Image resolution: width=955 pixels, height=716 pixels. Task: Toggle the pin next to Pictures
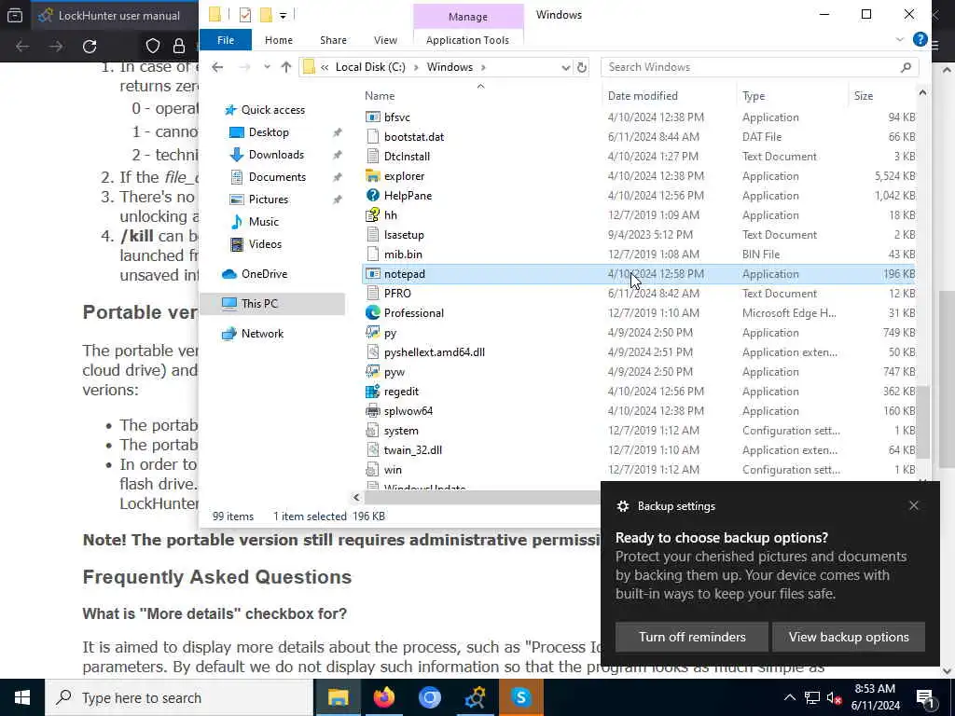point(337,200)
